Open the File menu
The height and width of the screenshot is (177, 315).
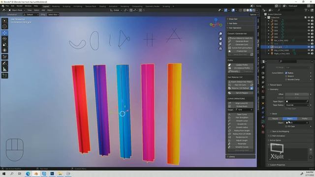pos(7,6)
